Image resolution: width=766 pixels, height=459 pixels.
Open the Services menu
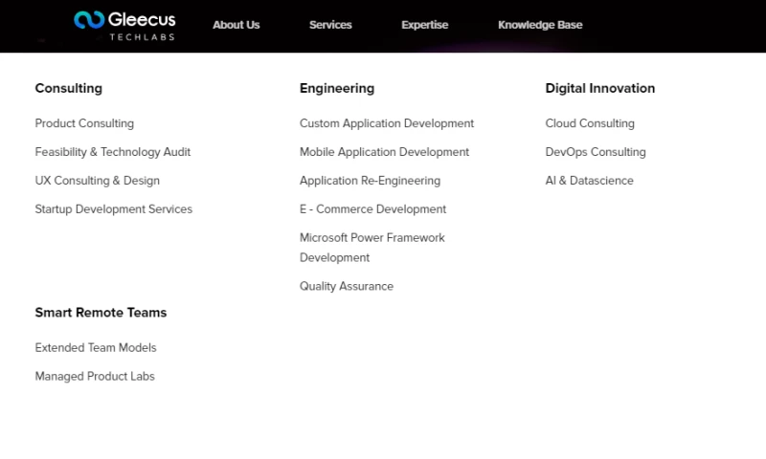[330, 25]
